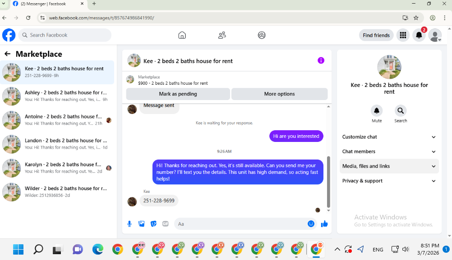Open the tab search dropdown arrow

(4, 4)
